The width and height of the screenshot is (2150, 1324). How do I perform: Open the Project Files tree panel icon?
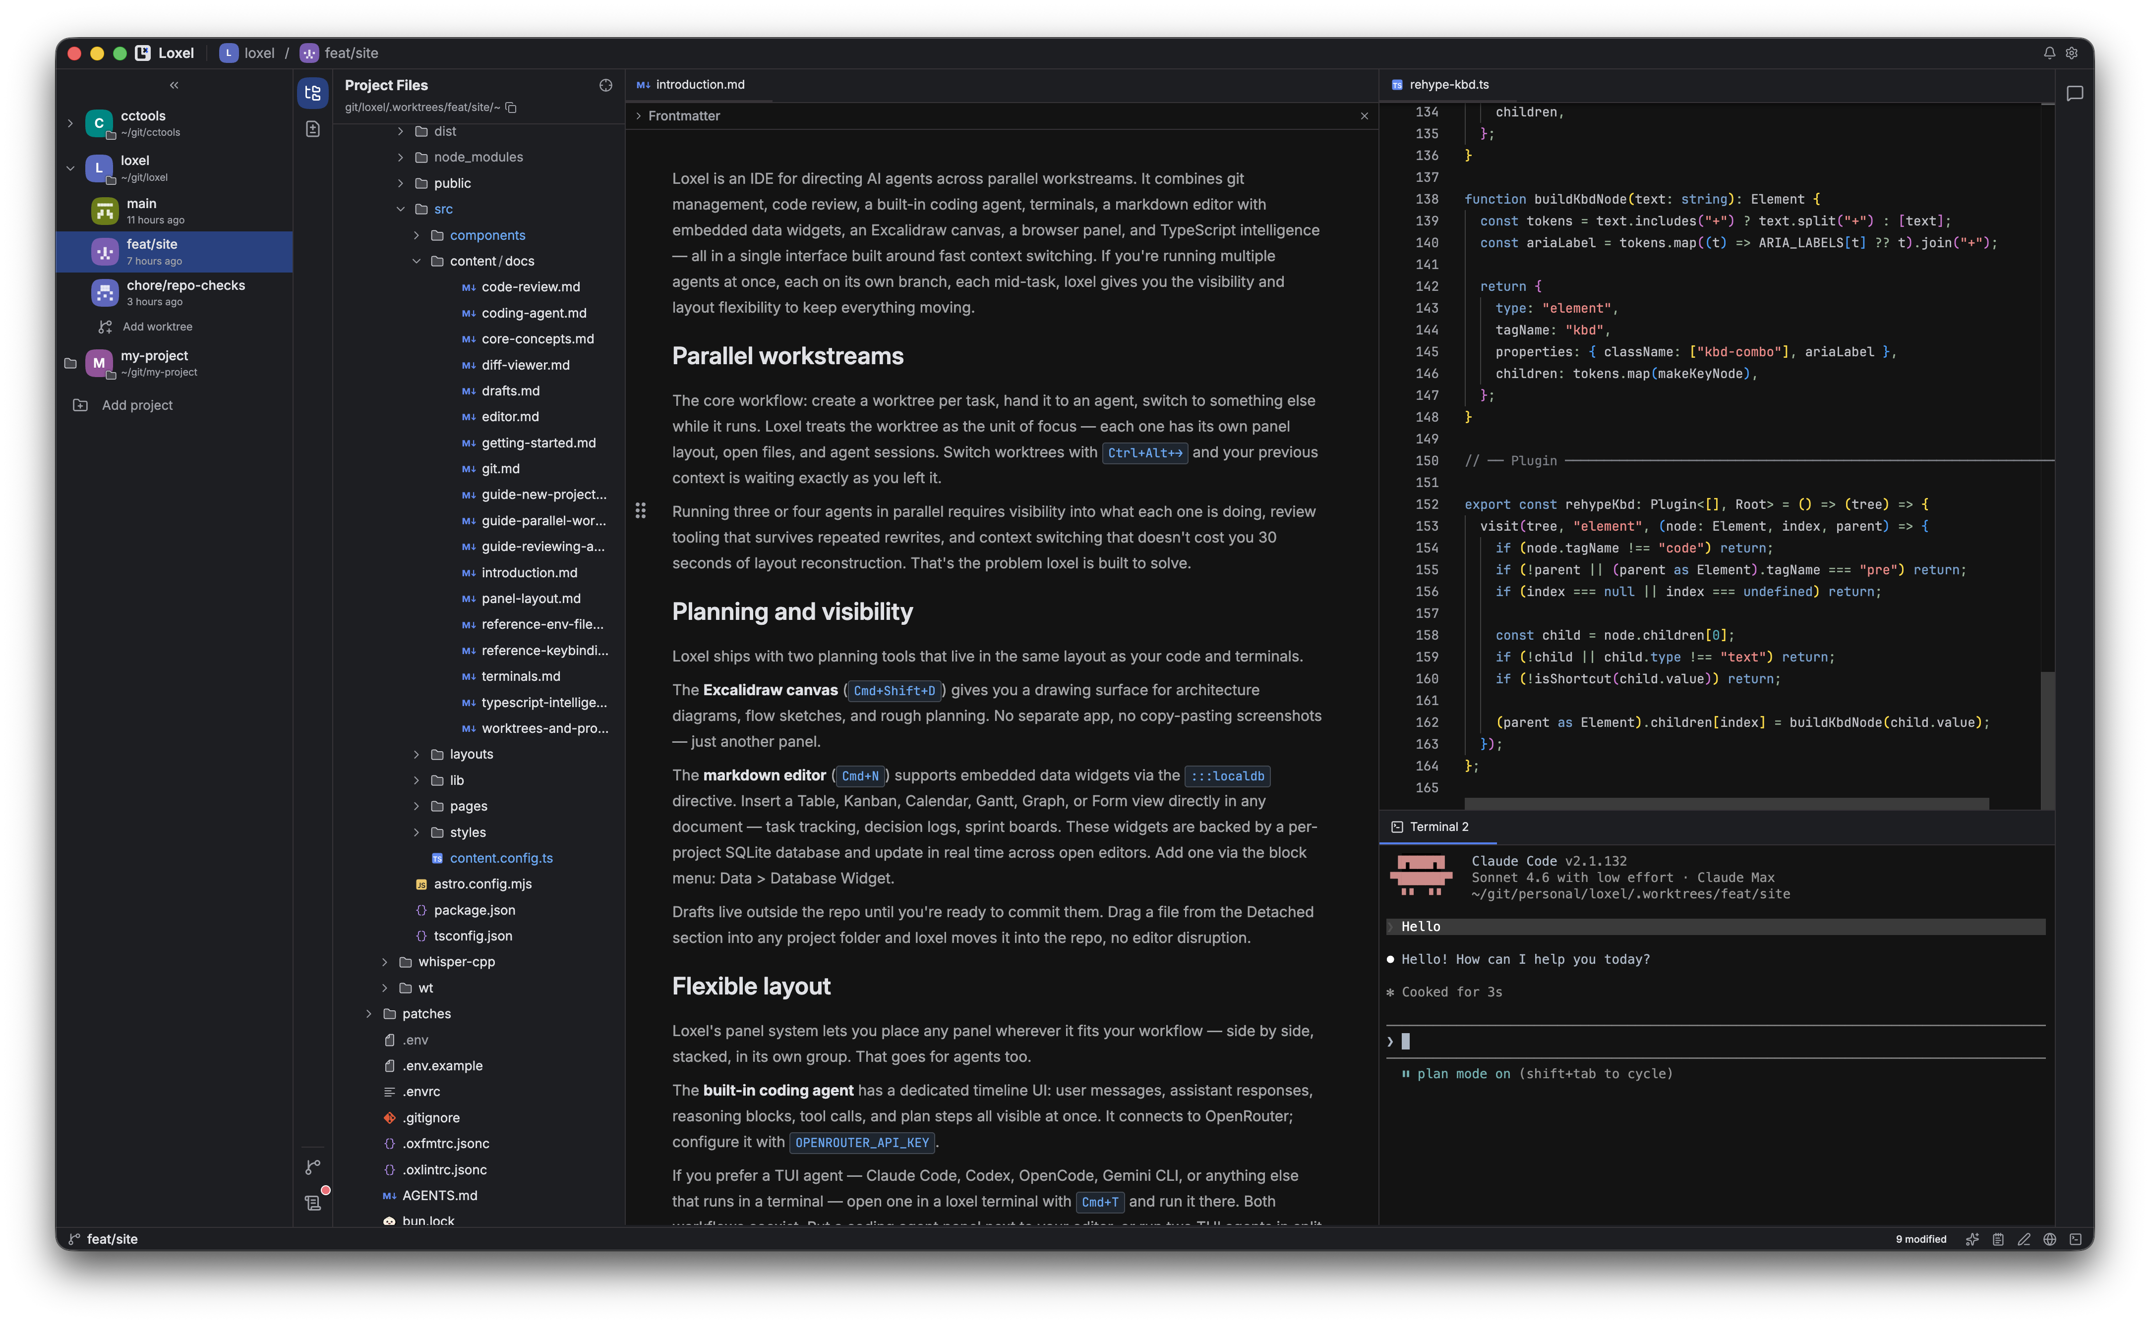click(313, 93)
